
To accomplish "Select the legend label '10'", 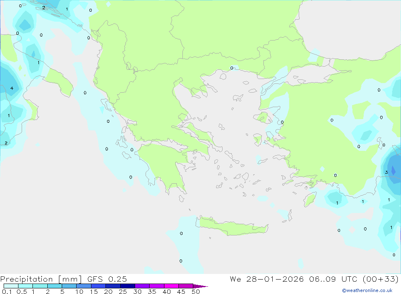I will [x=79, y=292].
